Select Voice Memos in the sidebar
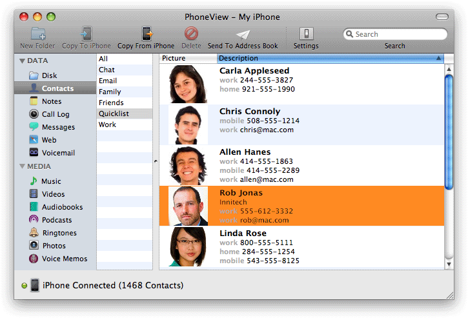The width and height of the screenshot is (468, 318). (64, 259)
